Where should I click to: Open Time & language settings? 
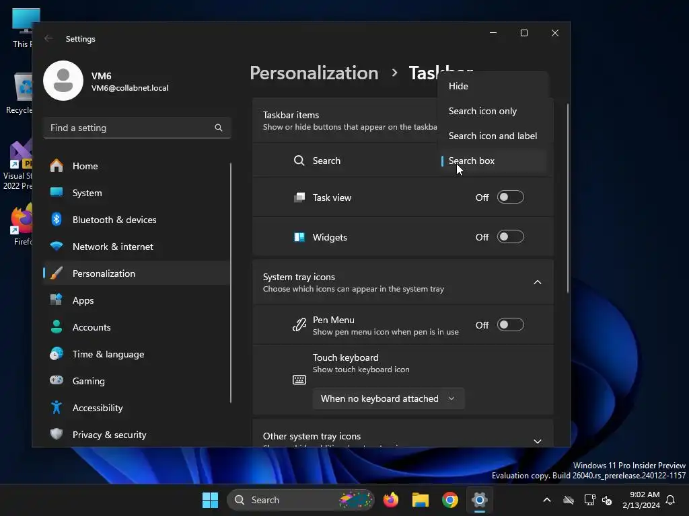136,354
